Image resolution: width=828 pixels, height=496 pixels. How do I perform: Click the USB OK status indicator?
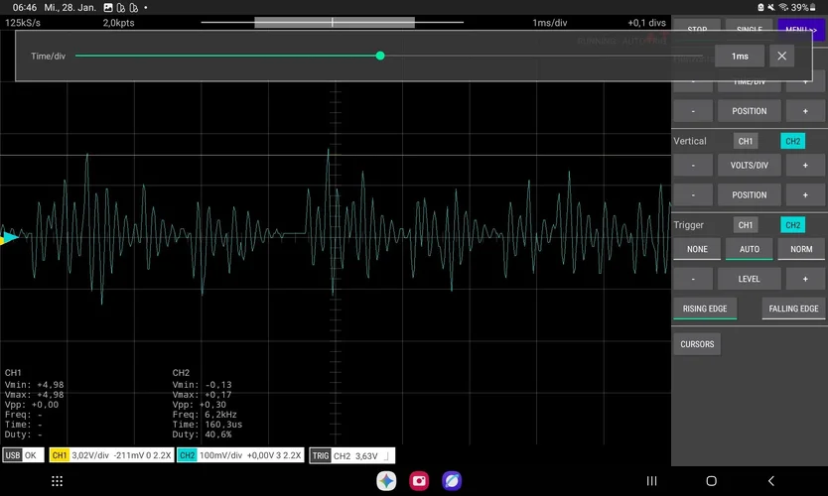(x=23, y=455)
